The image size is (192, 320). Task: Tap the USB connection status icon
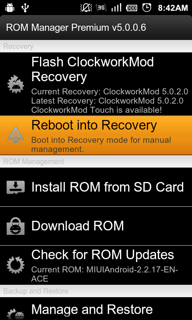pyautogui.click(x=25, y=8)
